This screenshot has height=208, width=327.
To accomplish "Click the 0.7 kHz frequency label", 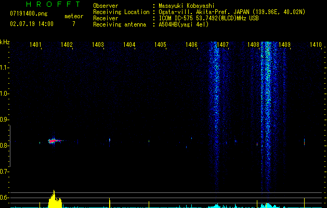I will pyautogui.click(x=4, y=172).
